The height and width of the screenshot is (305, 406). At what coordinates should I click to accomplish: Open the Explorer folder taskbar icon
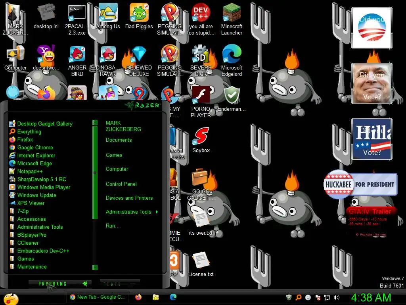[155, 297]
